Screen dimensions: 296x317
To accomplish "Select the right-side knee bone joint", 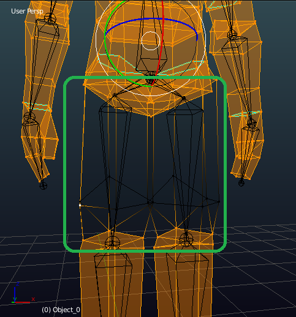I will point(186,239).
